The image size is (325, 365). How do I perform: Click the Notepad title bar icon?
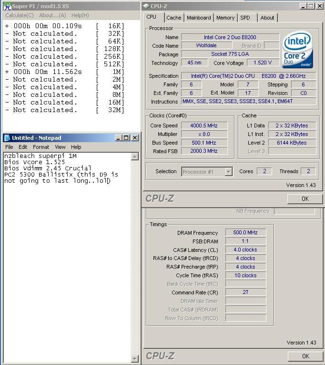coord(7,138)
